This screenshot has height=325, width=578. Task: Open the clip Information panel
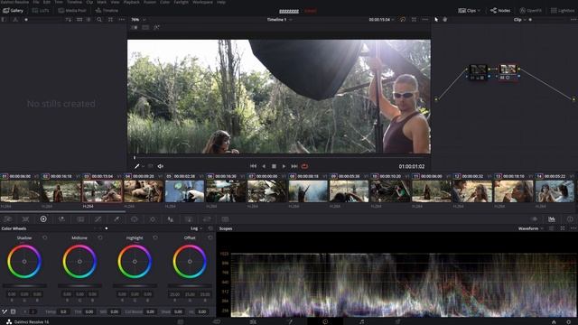coord(570,219)
